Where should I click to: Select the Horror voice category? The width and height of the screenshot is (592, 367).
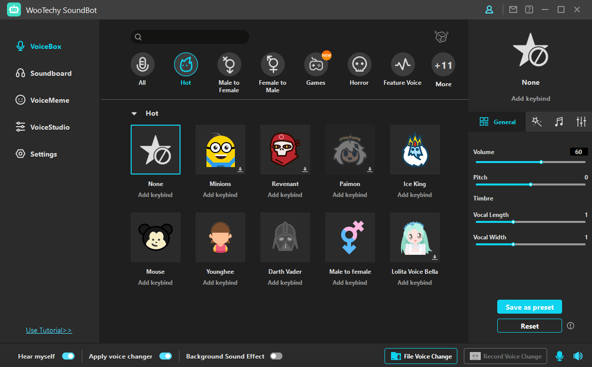(x=359, y=64)
